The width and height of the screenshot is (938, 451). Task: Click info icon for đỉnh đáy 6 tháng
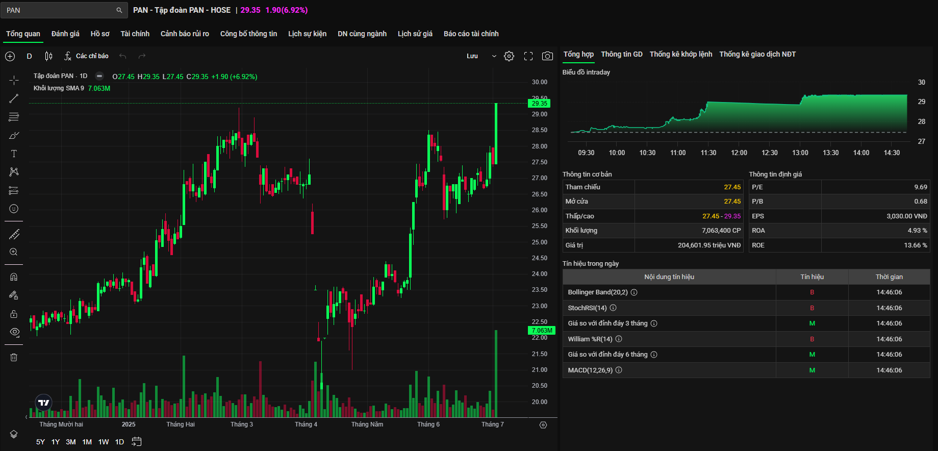pos(654,355)
